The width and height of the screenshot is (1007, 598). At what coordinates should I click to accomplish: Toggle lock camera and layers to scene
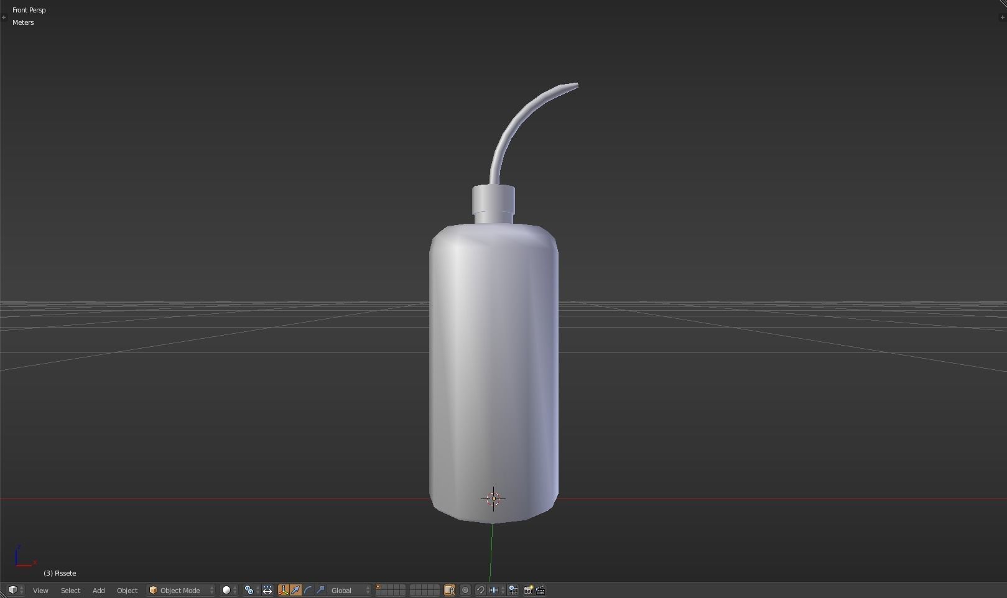(x=450, y=590)
